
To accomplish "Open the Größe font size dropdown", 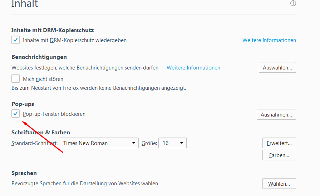I will pos(172,143).
